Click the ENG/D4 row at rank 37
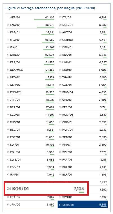The width and height of the screenshot is (113, 214). pos(83,92)
